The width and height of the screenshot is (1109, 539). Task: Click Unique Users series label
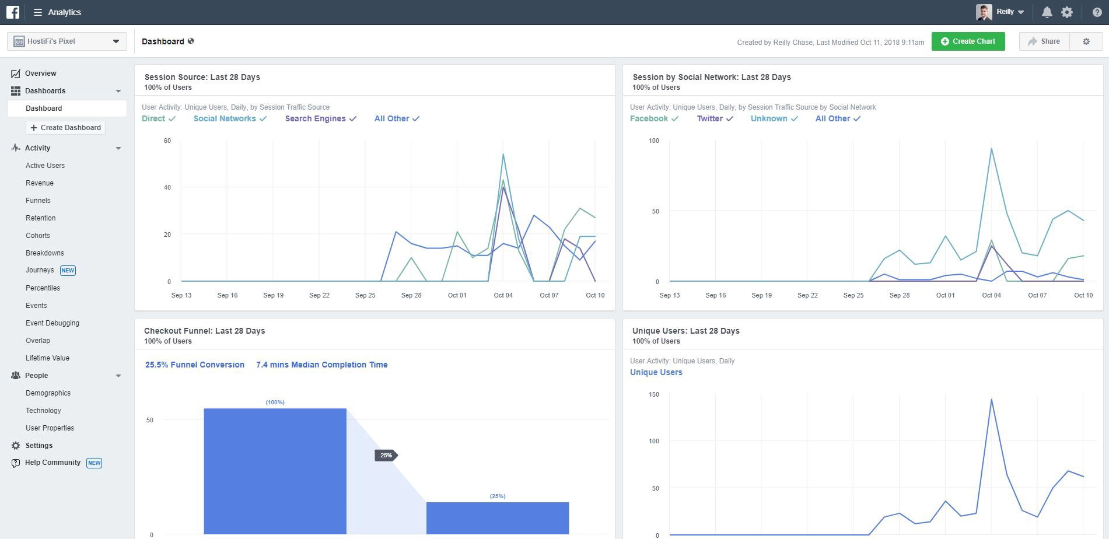click(x=656, y=372)
